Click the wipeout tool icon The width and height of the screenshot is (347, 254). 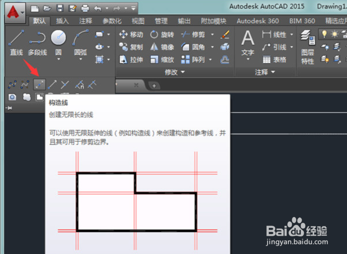[39, 97]
